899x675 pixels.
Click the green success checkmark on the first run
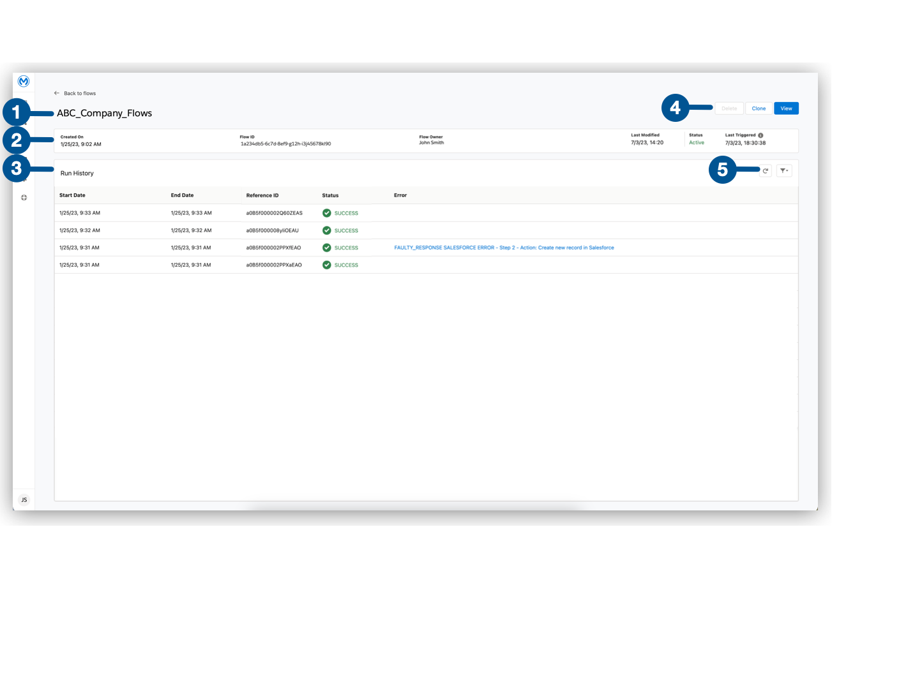coord(326,212)
